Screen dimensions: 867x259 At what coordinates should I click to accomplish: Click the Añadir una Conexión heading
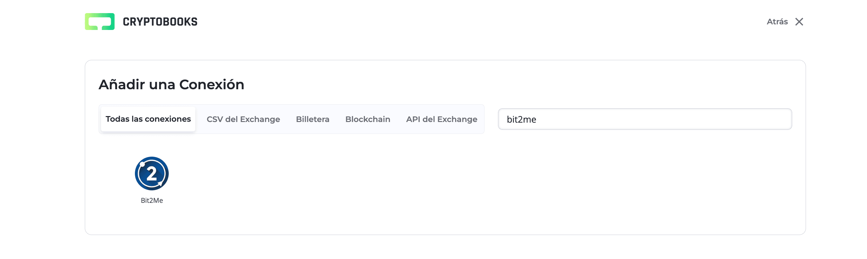pos(172,85)
